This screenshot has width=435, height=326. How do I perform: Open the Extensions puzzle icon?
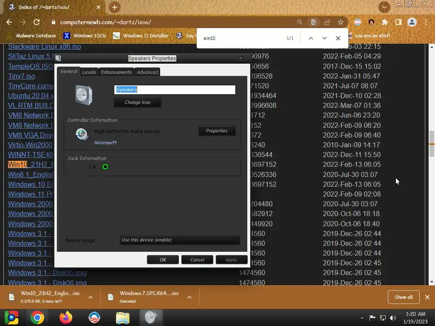(x=385, y=22)
